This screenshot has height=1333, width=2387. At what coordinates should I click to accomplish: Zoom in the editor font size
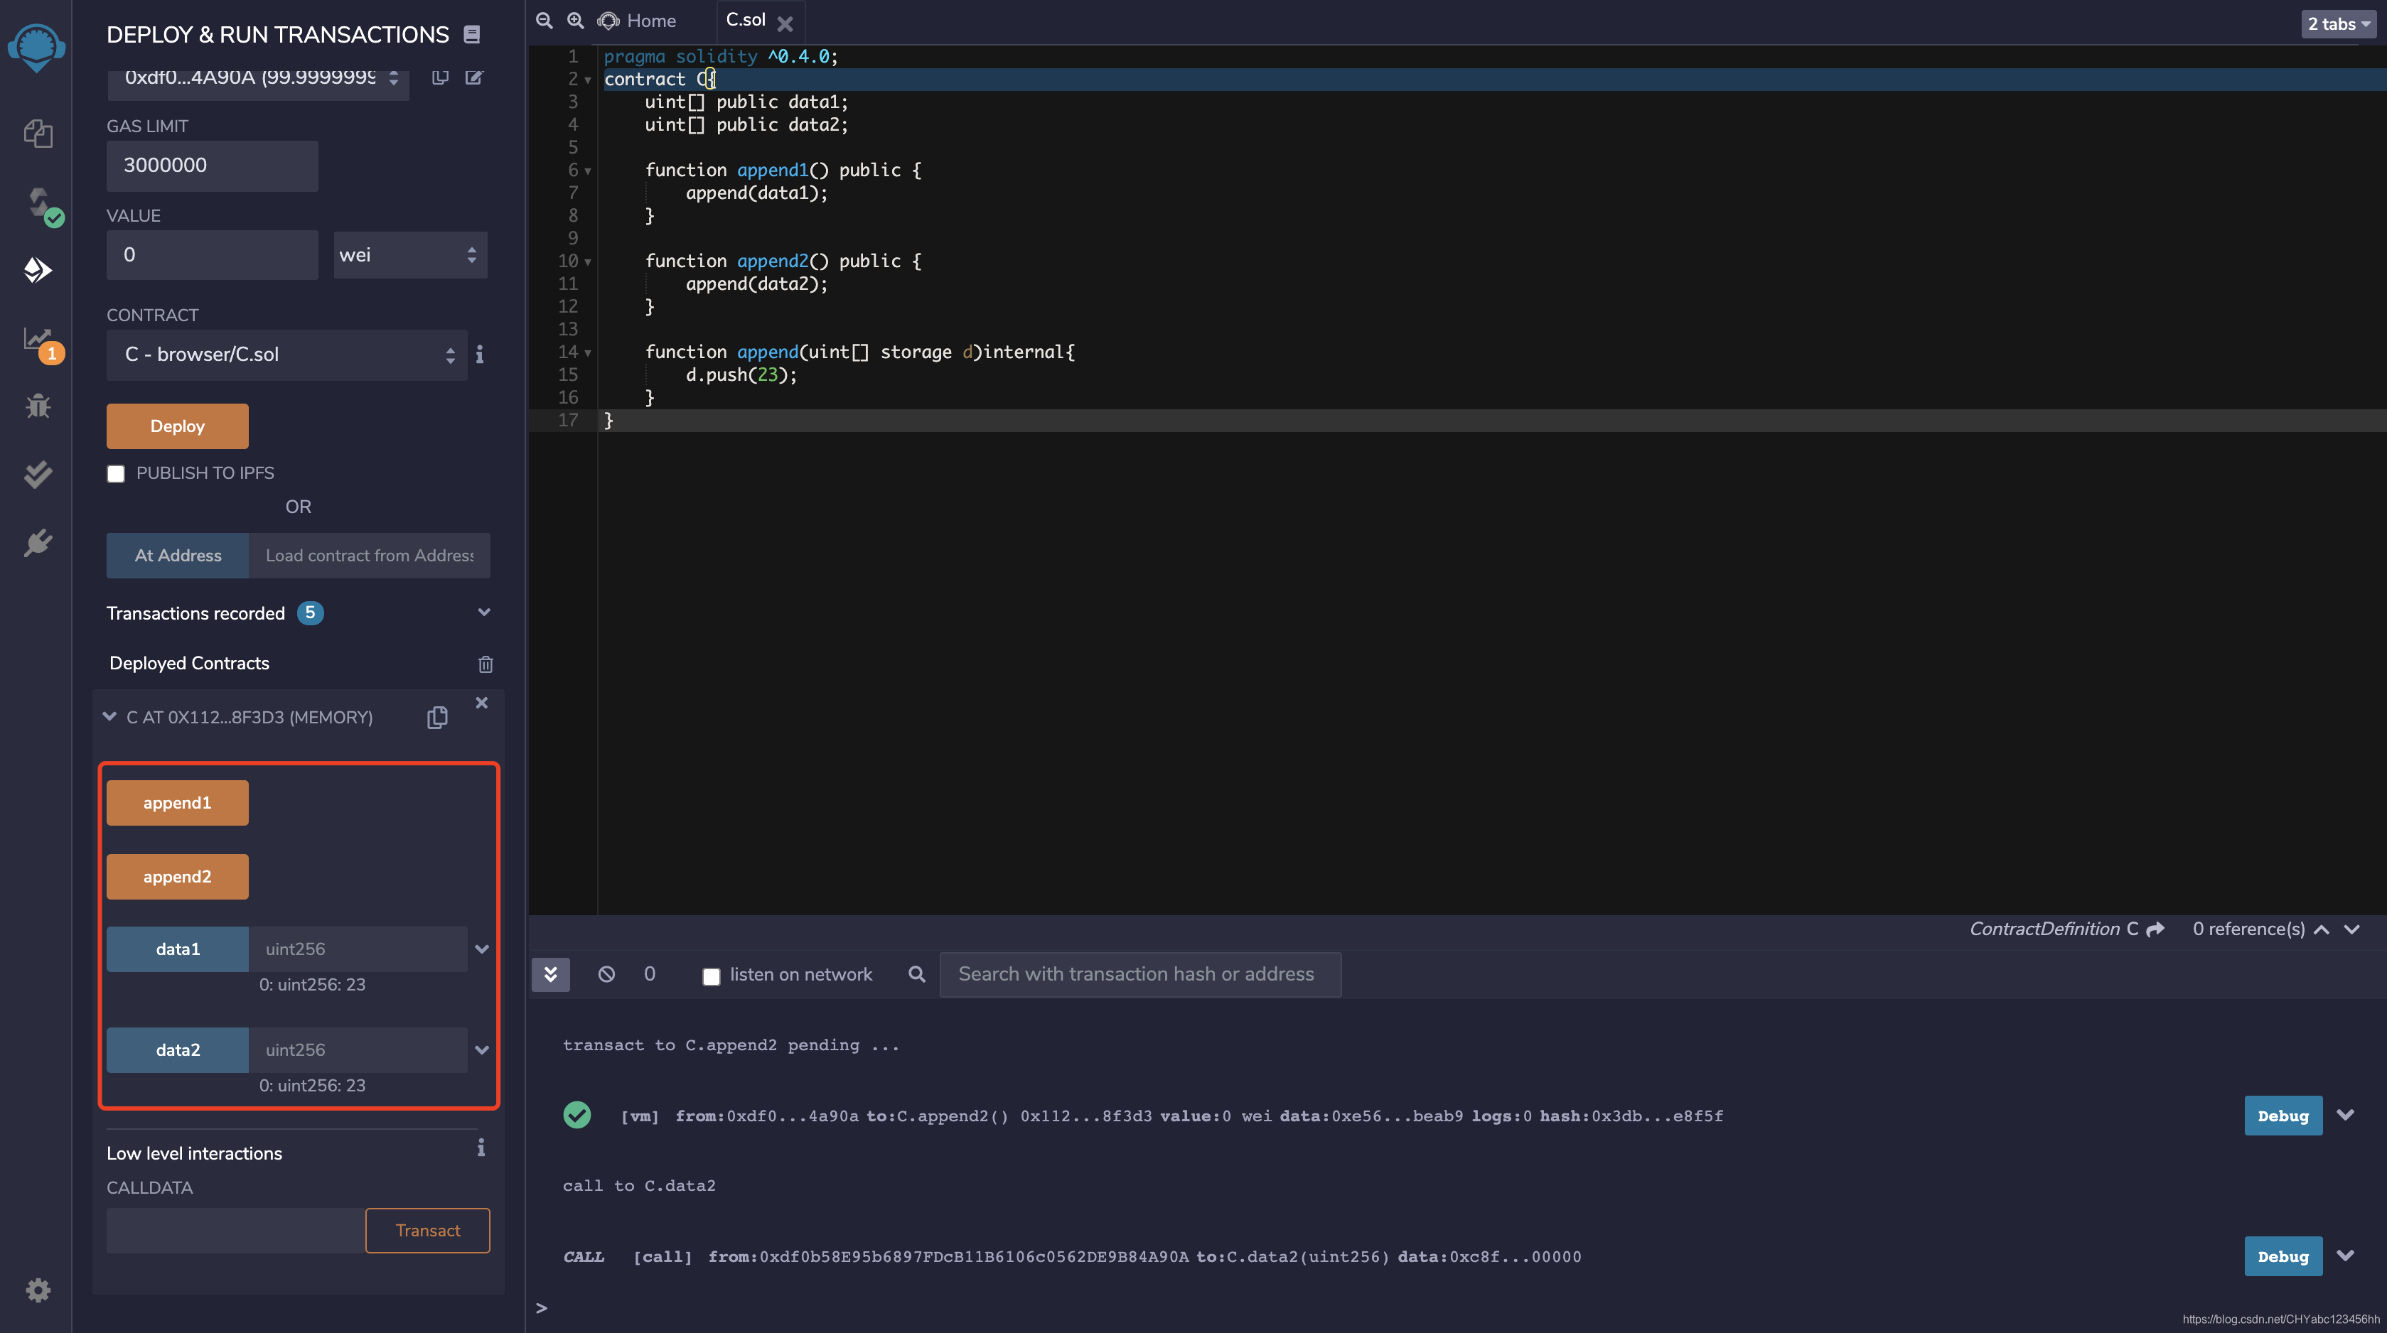576,21
